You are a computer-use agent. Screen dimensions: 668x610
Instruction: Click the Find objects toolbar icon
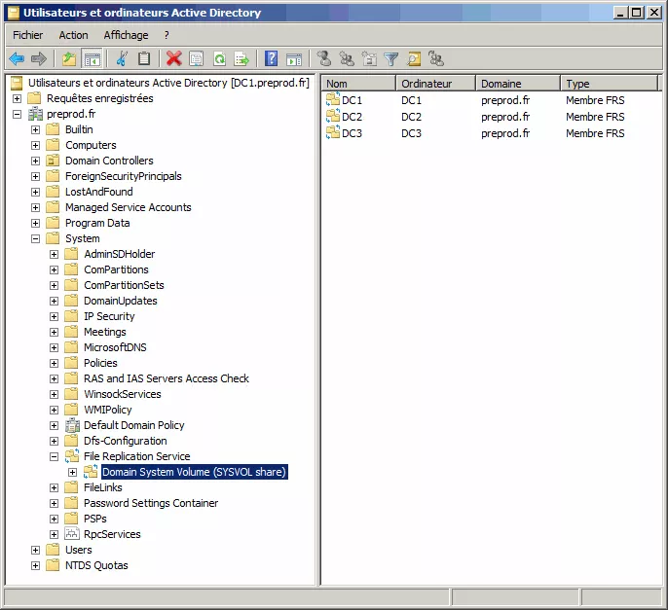(413, 58)
